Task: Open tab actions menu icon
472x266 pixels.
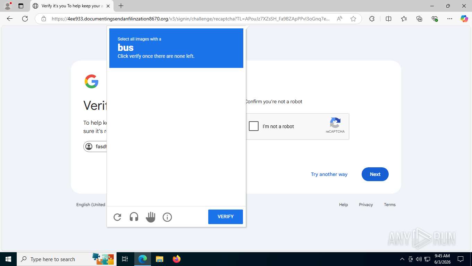Action: [x=21, y=6]
